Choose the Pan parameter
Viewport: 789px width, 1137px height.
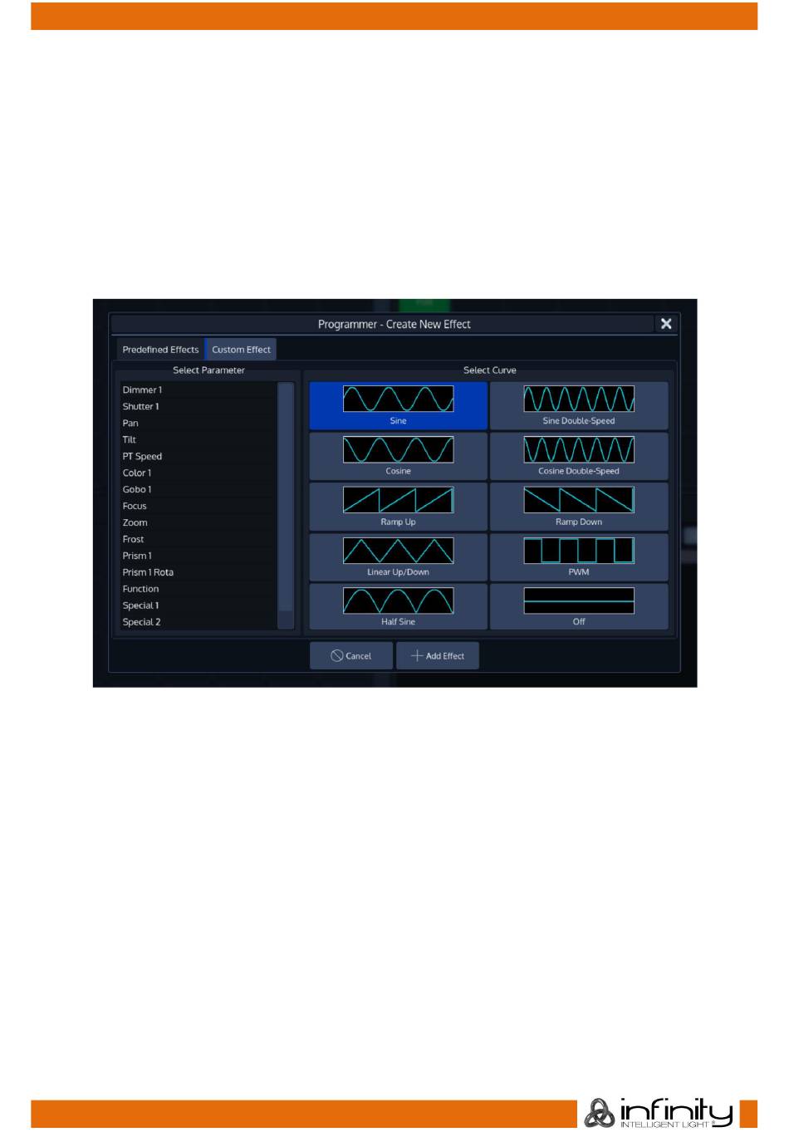click(131, 424)
